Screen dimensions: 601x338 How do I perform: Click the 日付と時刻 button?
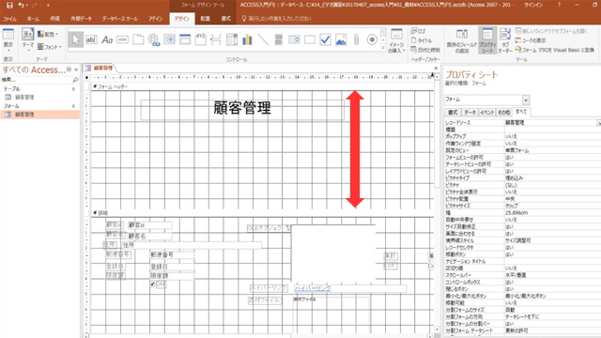click(x=425, y=50)
